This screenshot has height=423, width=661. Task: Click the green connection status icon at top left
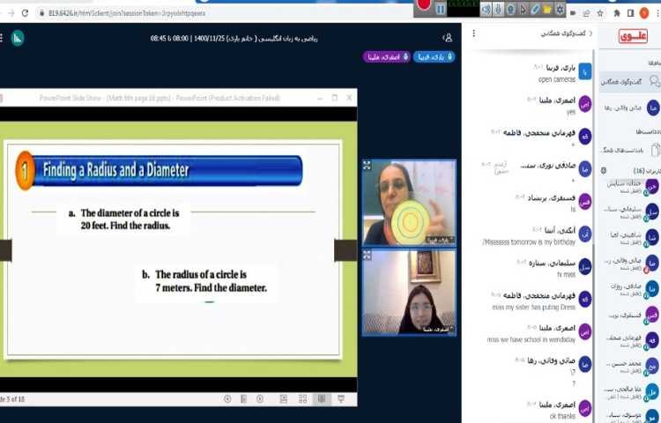18,38
